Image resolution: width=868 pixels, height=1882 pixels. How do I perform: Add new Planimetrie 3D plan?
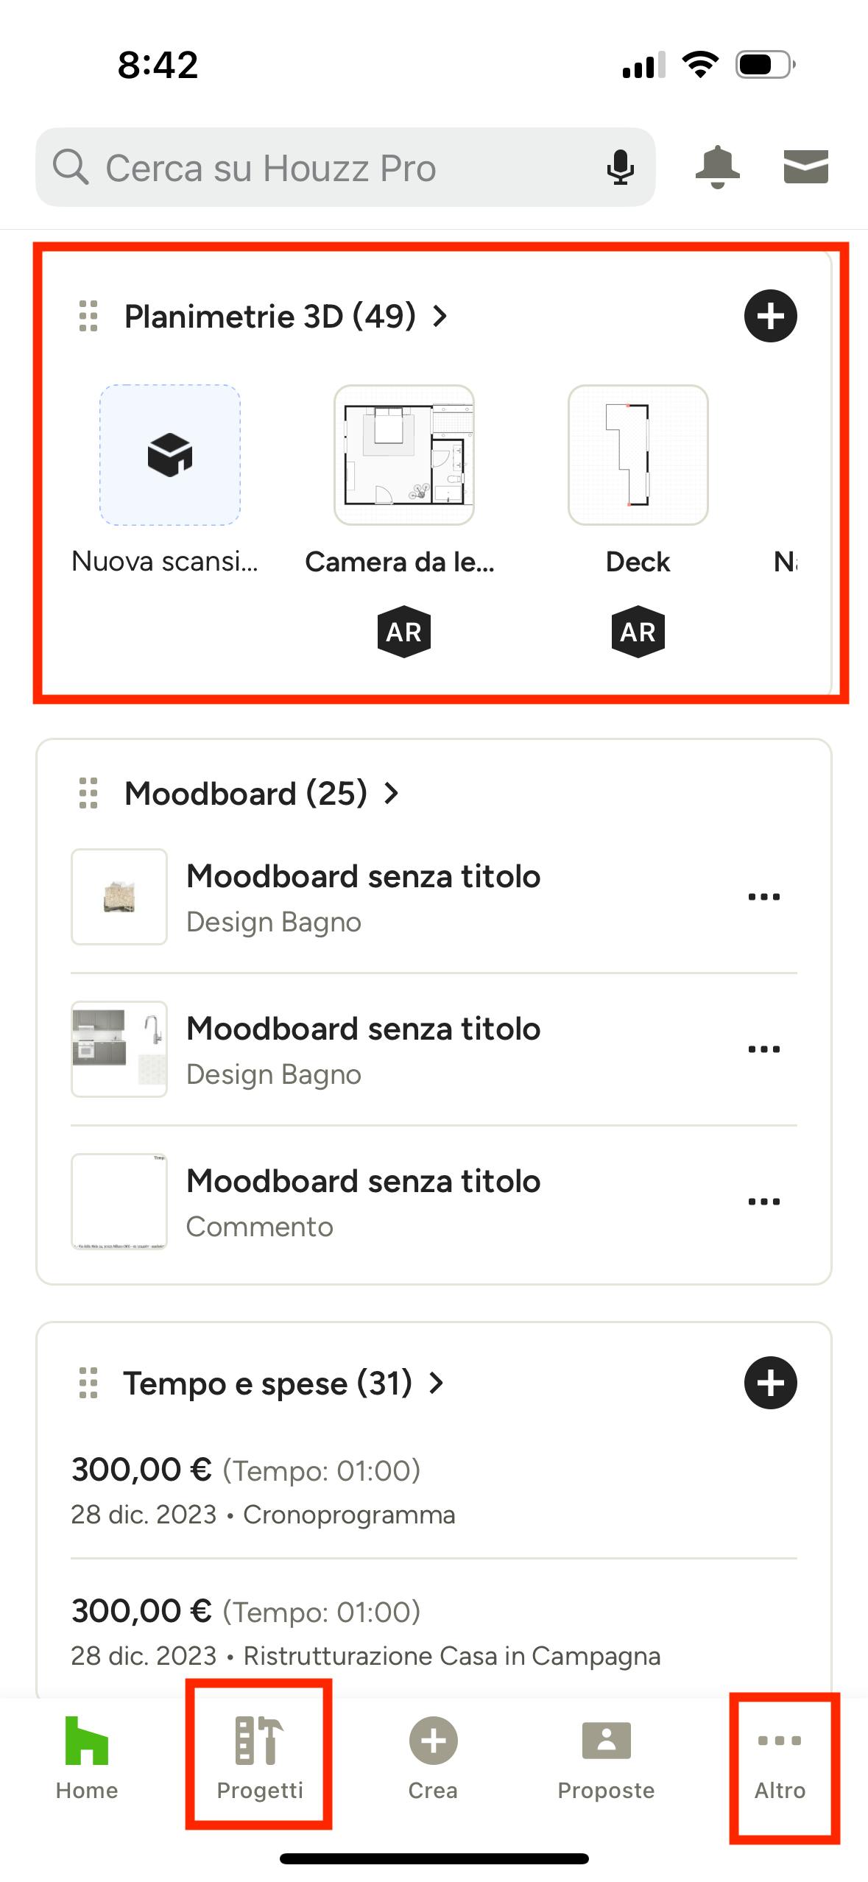(x=770, y=316)
